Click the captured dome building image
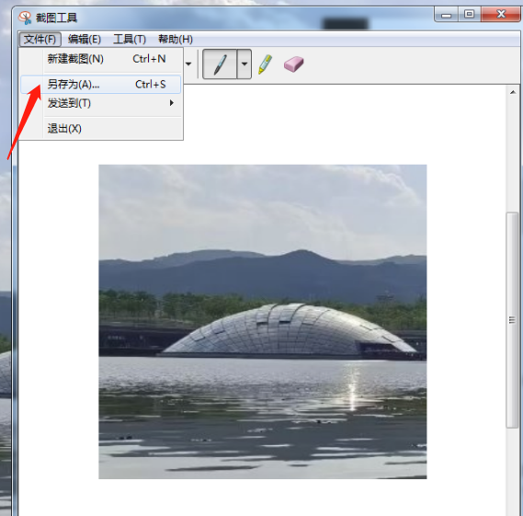Image resolution: width=523 pixels, height=516 pixels. [x=263, y=322]
